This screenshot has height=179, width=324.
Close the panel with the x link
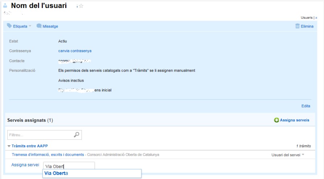coord(316,17)
